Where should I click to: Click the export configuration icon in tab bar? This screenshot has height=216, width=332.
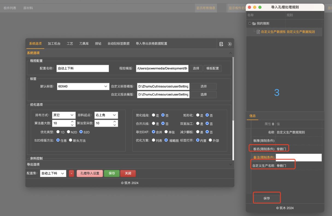(221, 44)
